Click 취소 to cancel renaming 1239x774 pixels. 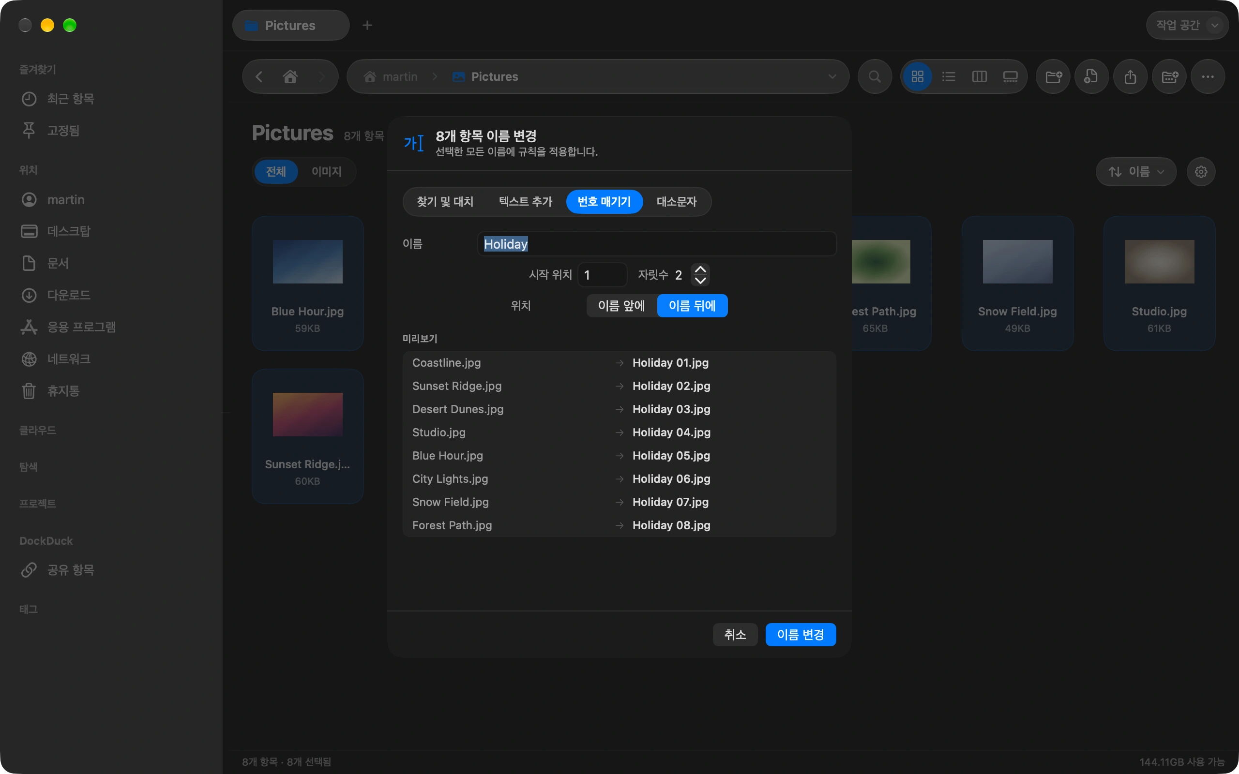tap(735, 635)
